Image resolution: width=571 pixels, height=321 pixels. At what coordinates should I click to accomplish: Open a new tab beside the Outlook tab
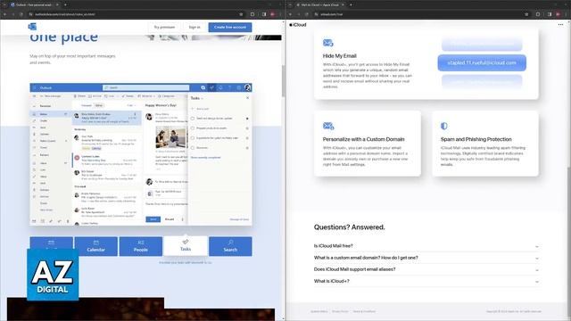65,4
